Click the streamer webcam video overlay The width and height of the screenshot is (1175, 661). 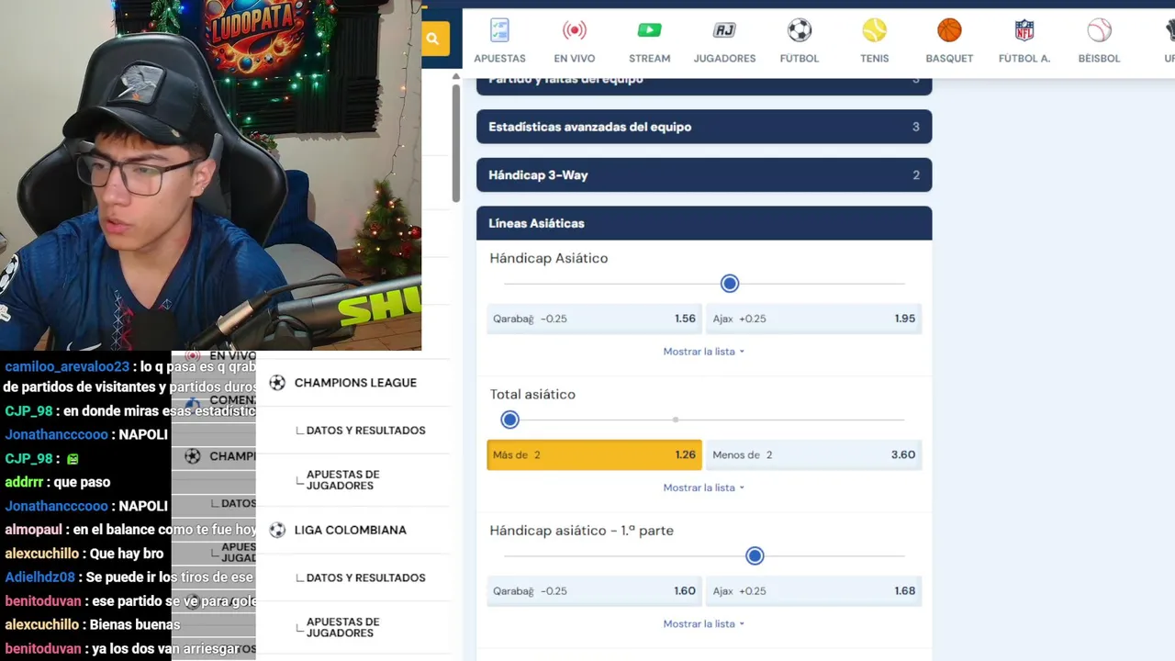click(x=210, y=174)
